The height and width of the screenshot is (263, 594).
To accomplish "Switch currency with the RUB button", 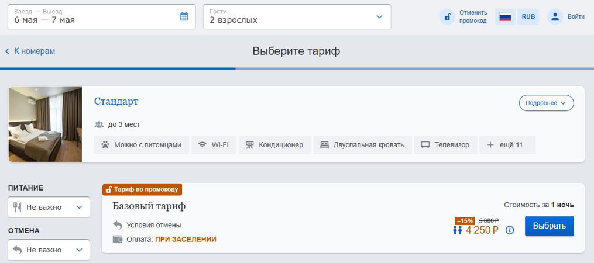I will point(528,17).
